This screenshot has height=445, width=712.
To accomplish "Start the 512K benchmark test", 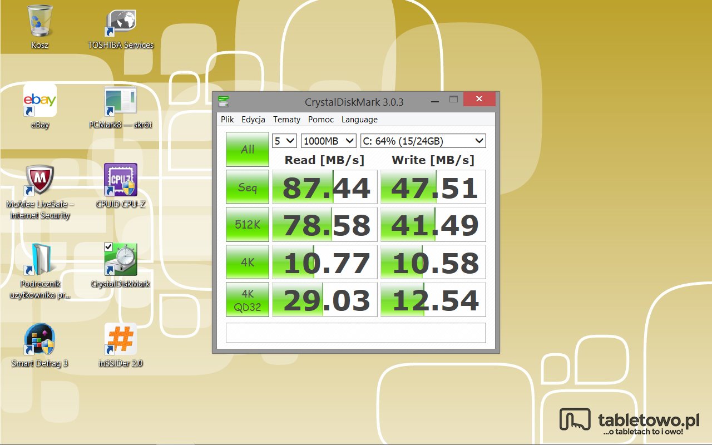I will (248, 224).
